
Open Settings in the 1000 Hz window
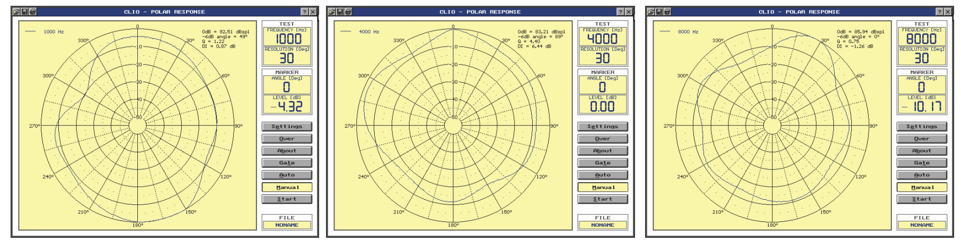tap(287, 127)
